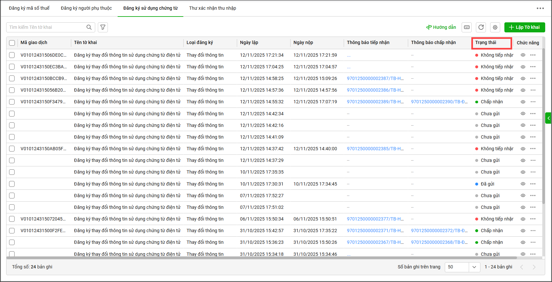Open the table settings gear
This screenshot has width=552, height=282.
point(495,27)
